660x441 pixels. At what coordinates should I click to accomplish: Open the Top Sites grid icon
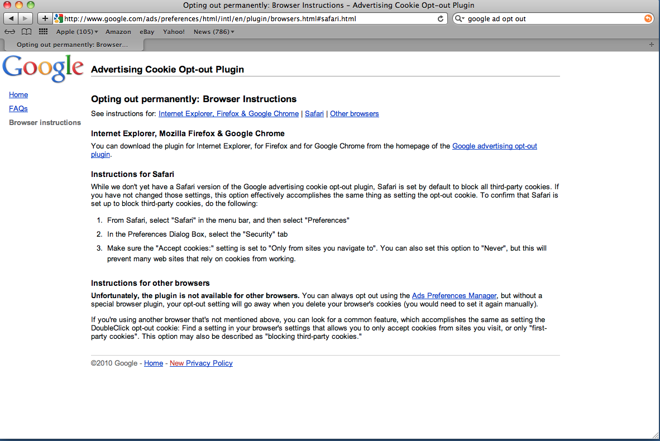coord(43,32)
